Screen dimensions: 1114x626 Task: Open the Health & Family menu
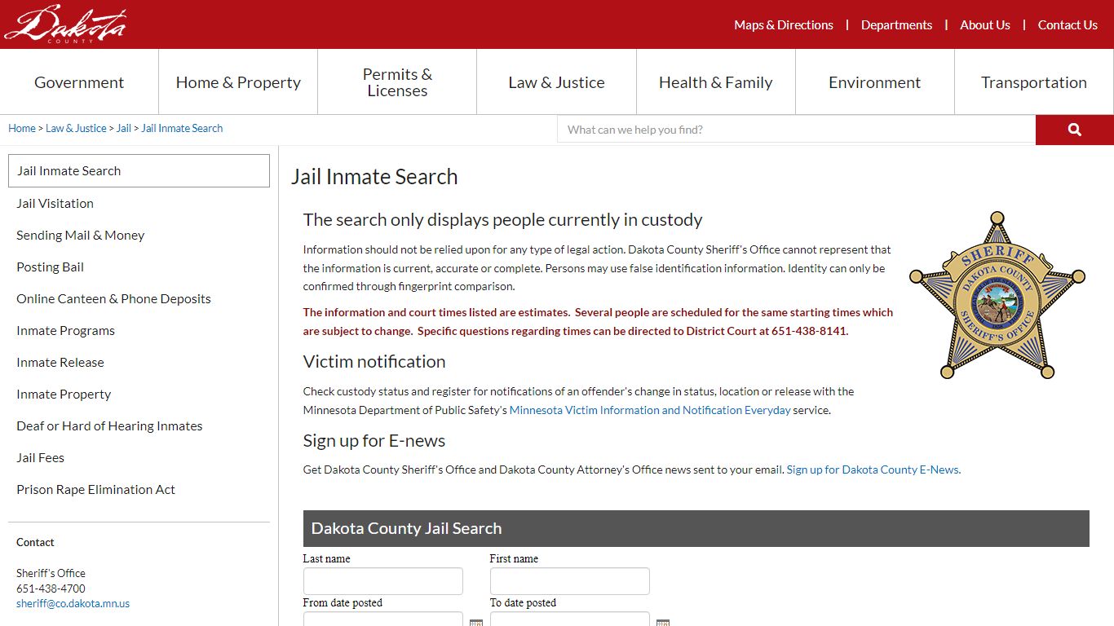pyautogui.click(x=715, y=82)
